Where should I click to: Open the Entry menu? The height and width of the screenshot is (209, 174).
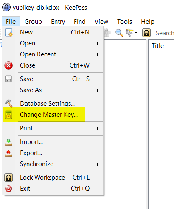pyautogui.click(x=58, y=22)
